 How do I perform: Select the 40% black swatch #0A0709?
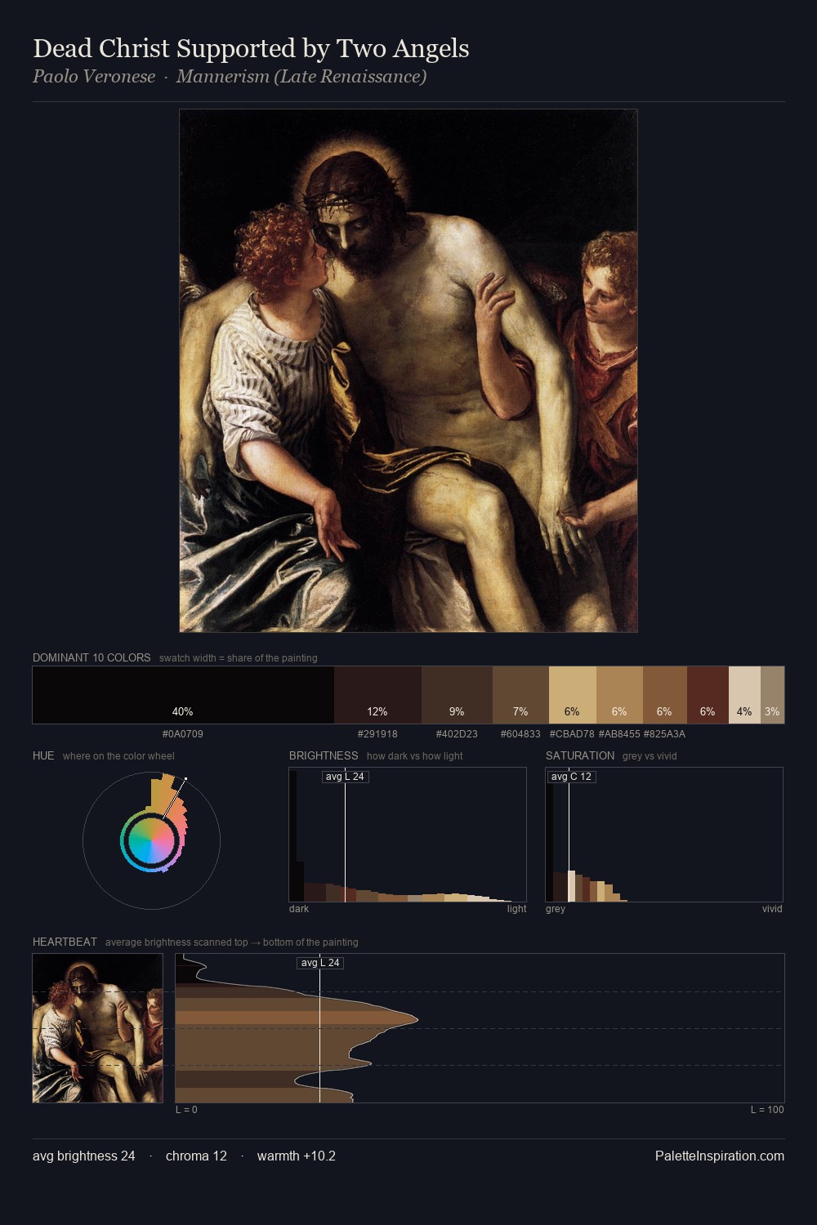[x=183, y=695]
